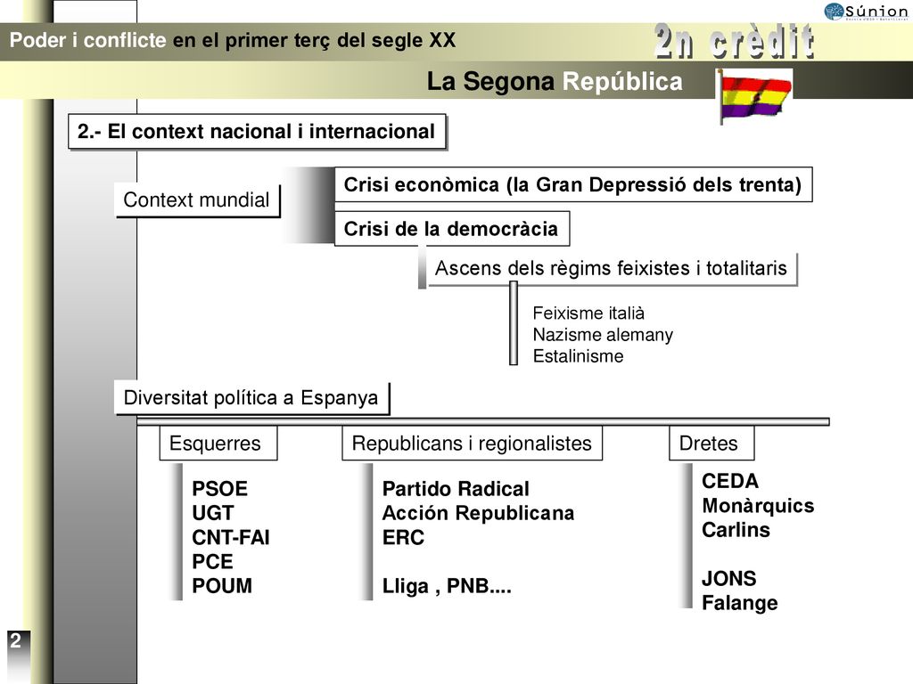Click 'La Segona República' title
This screenshot has height=684, width=913.
tap(555, 81)
